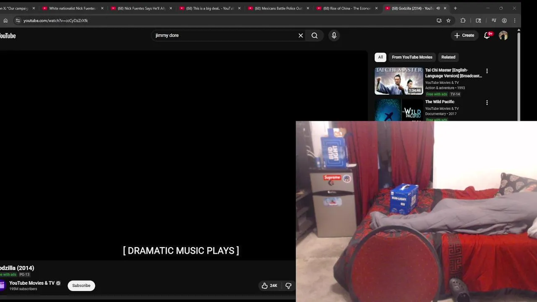
Task: Click the PG-13 rating badge
Action: 24,275
